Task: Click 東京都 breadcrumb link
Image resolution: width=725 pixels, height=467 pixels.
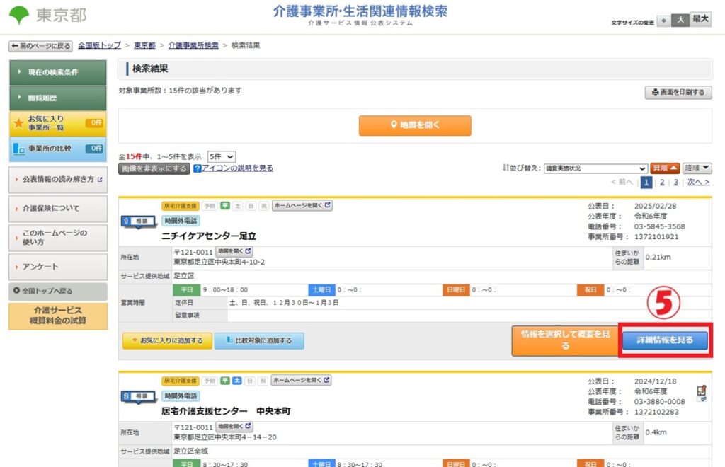Action: click(144, 45)
